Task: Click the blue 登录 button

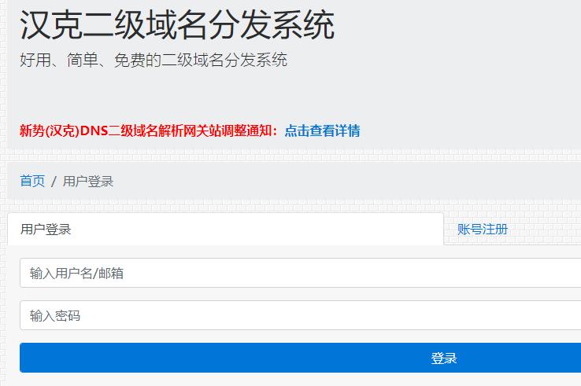Action: pyautogui.click(x=301, y=358)
